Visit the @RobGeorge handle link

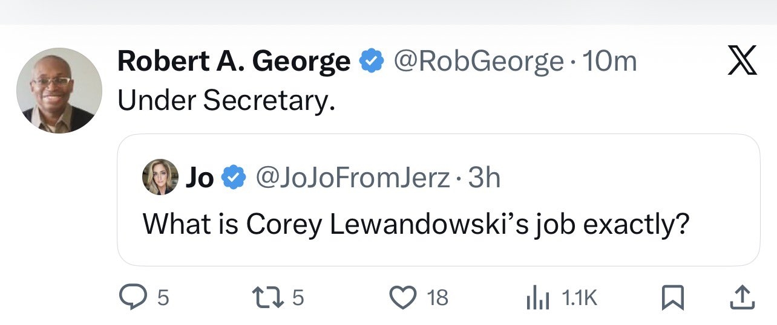point(479,61)
